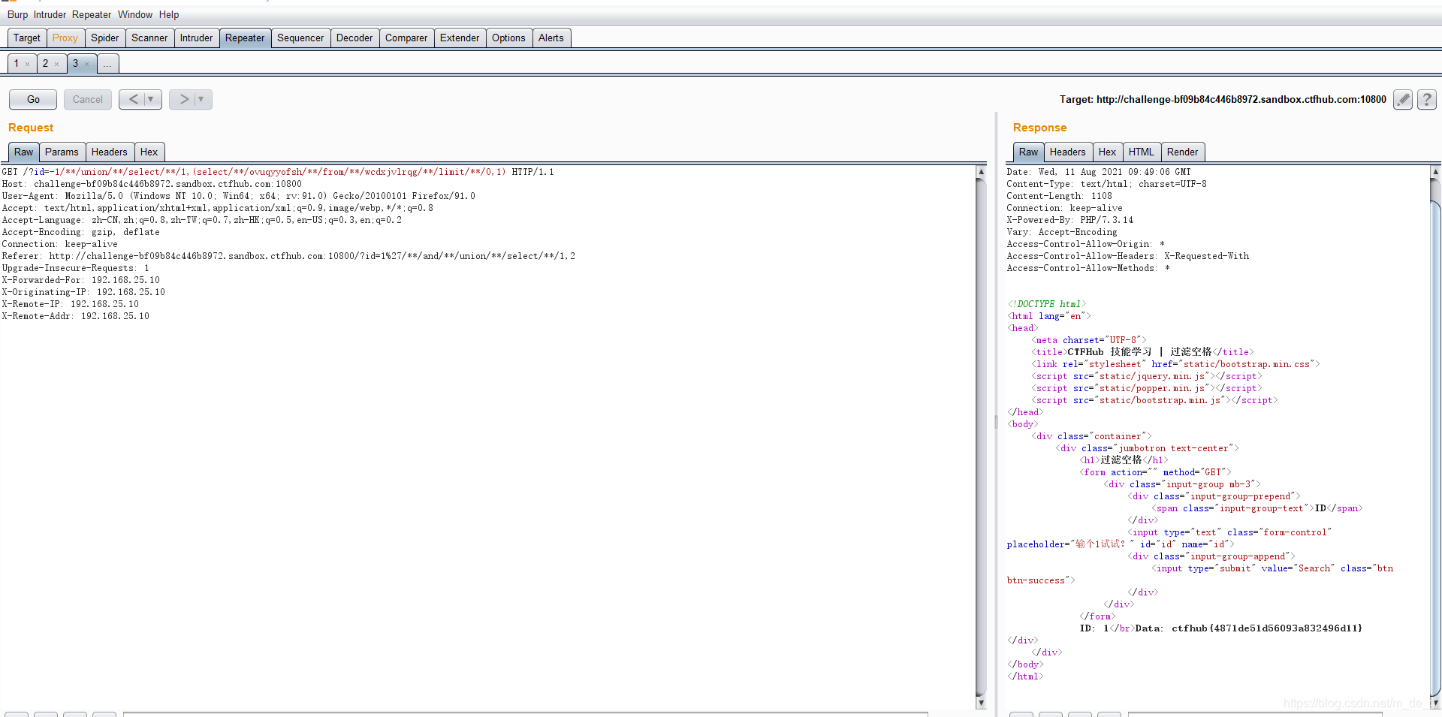
Task: Open the Repeater menu in menu bar
Action: [92, 14]
